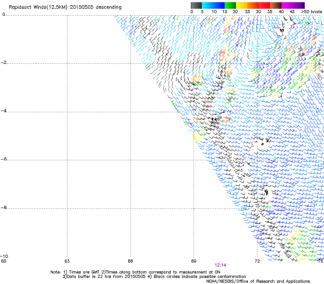Click legend tick label 25

click(247, 12)
